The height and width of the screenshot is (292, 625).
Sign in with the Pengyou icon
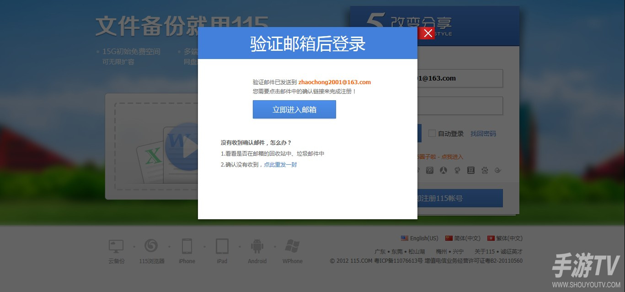coord(430,170)
